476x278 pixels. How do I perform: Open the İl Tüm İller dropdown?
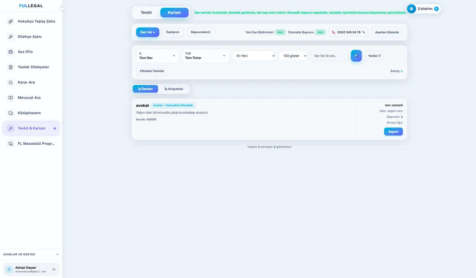pyautogui.click(x=158, y=56)
